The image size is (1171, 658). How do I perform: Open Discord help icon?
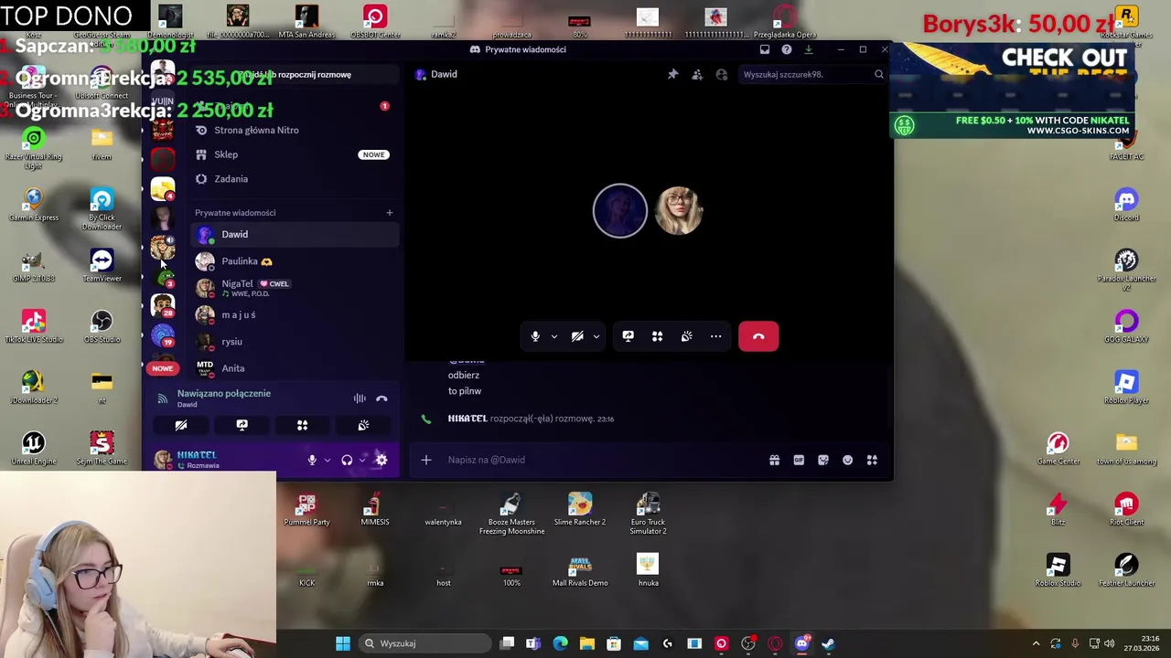(787, 49)
